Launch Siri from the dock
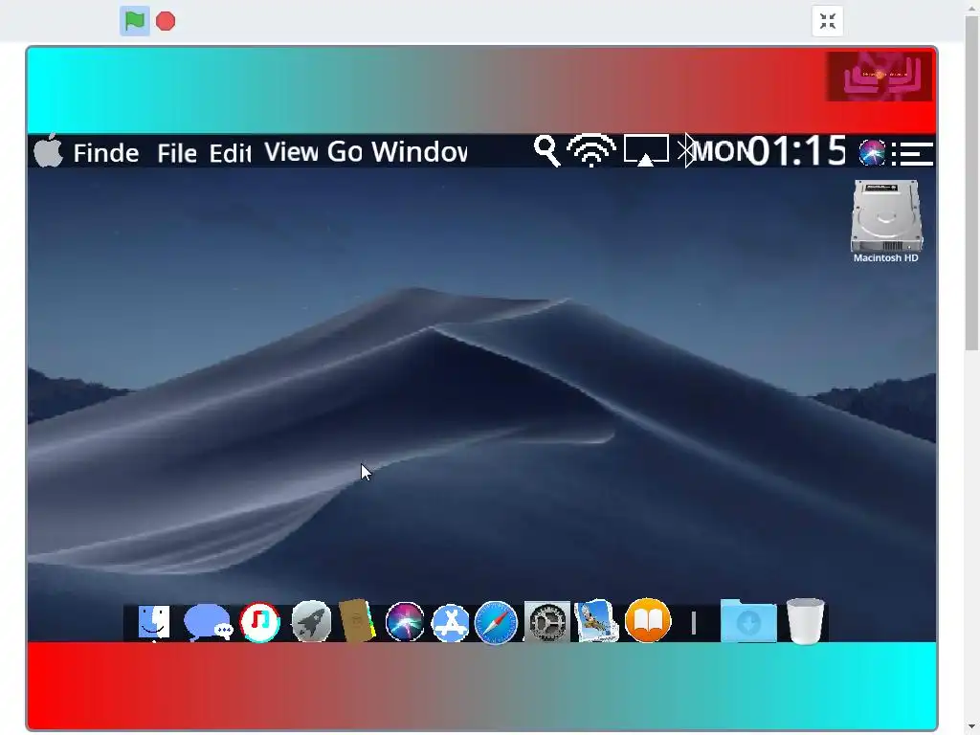This screenshot has height=735, width=980. [405, 622]
